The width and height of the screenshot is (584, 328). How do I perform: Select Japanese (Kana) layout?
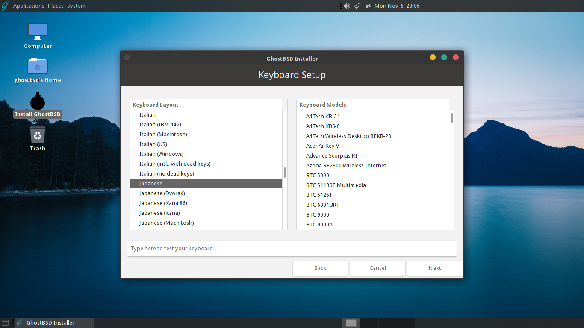206,213
